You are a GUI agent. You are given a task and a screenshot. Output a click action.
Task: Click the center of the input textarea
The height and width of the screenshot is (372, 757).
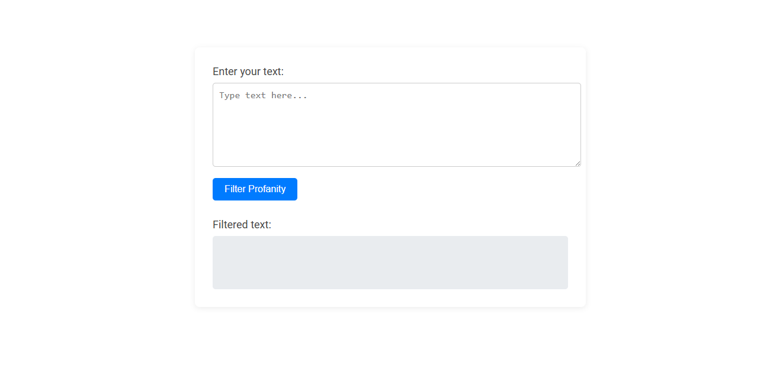(396, 124)
